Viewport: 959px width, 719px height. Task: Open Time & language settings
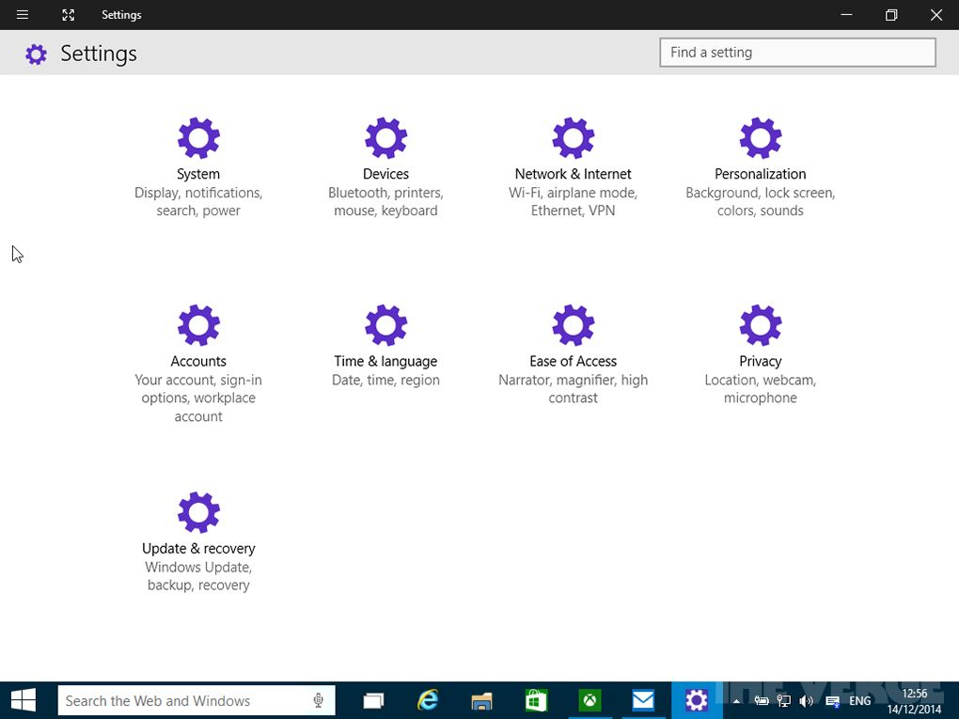(x=385, y=343)
